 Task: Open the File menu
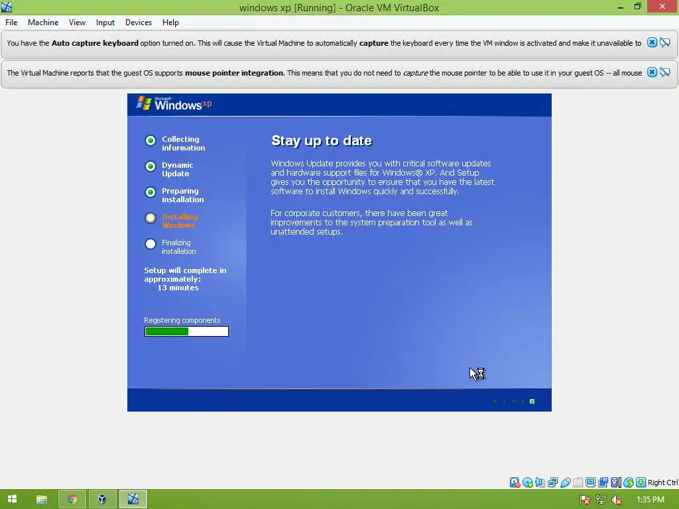(x=11, y=23)
